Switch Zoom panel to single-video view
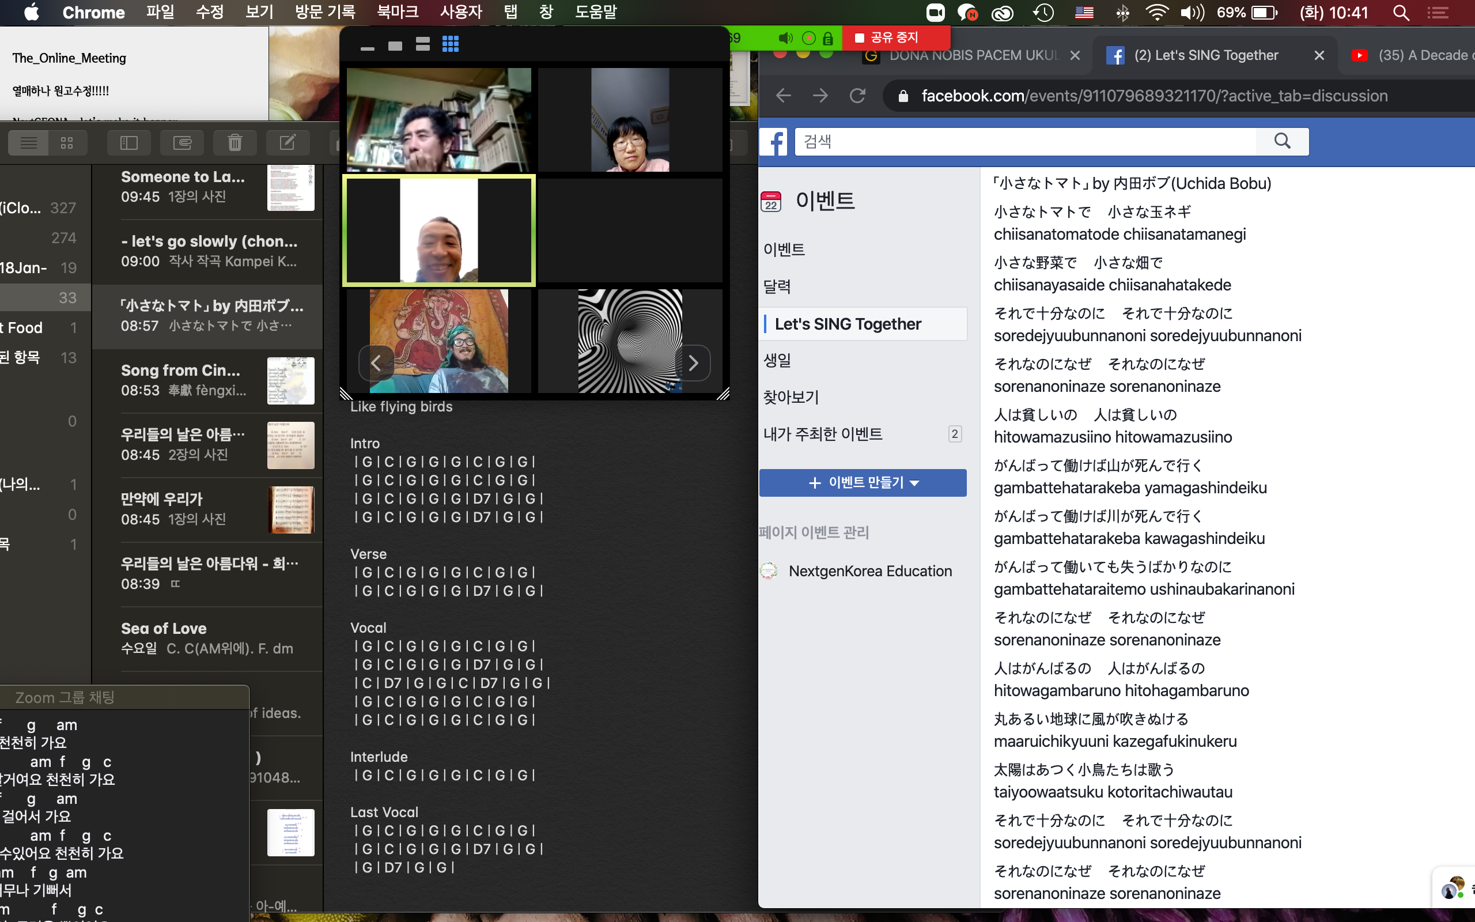 [395, 46]
